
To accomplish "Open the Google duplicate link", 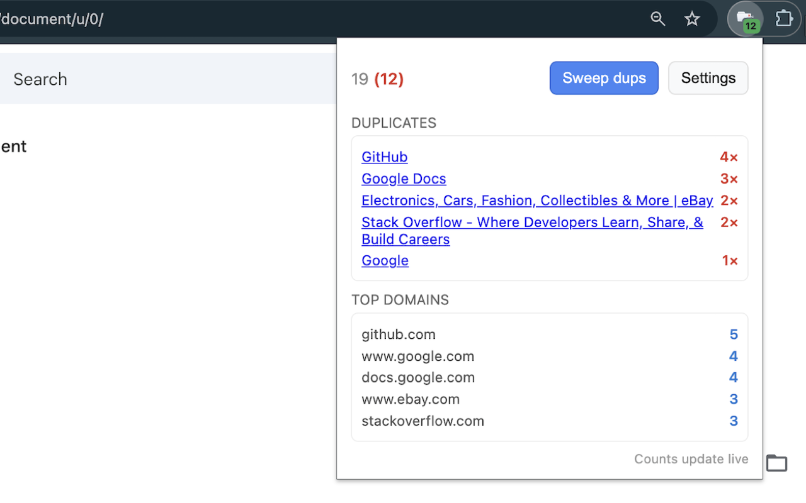I will (x=385, y=260).
